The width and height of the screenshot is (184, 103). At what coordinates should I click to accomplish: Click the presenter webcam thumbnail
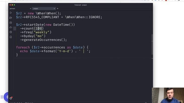(x=168, y=95)
